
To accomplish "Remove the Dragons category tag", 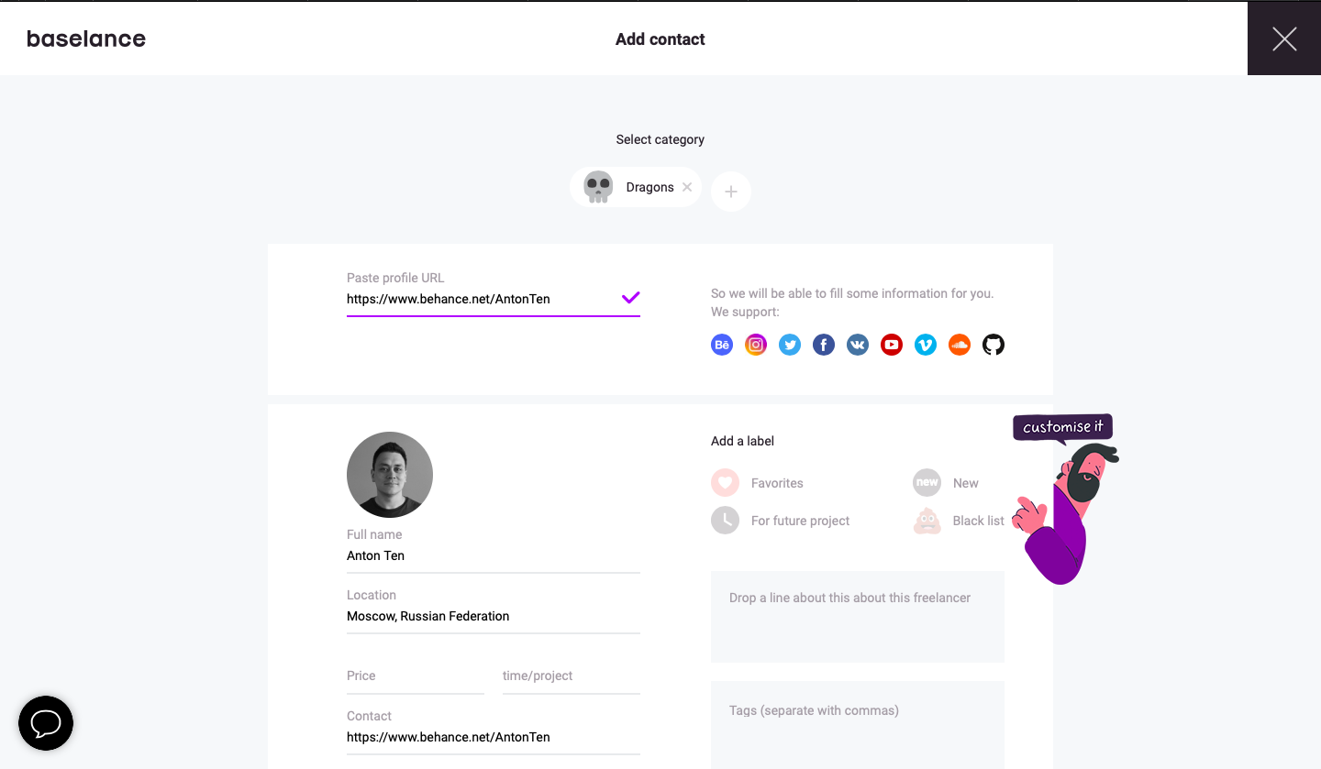I will point(687,187).
